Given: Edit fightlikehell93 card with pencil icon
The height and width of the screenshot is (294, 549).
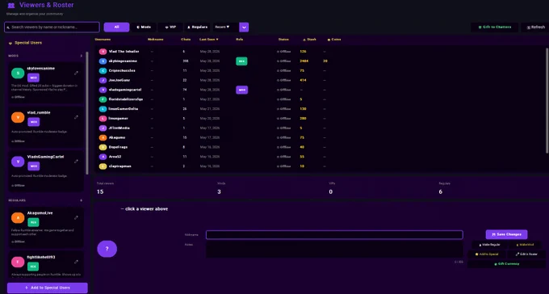Looking at the screenshot, I should (76, 262).
